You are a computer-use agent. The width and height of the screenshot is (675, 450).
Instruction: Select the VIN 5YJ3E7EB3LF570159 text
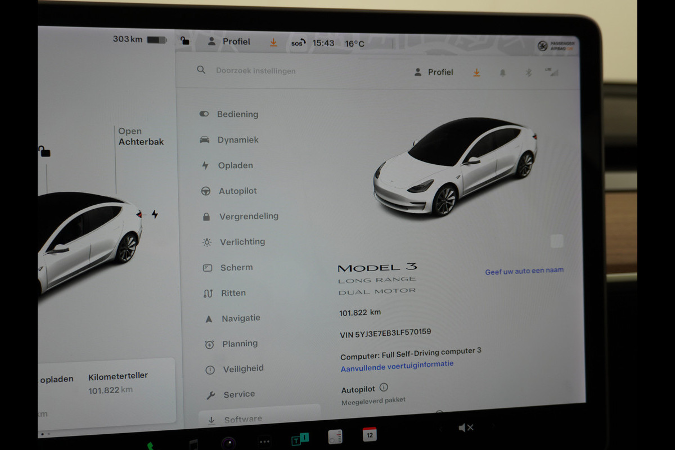(386, 333)
